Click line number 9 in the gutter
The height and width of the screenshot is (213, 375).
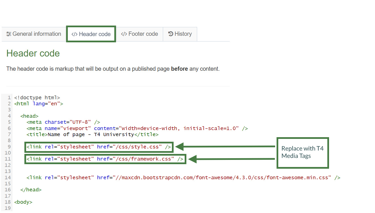tap(9, 147)
